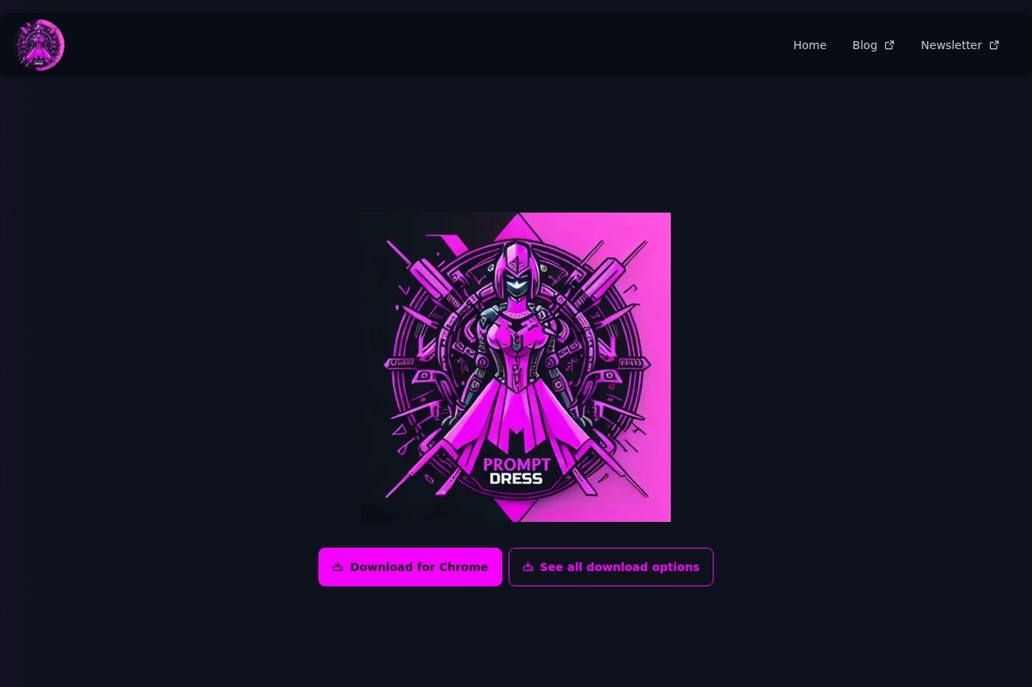
Task: Click the PROMPT text in hero image
Action: point(516,464)
